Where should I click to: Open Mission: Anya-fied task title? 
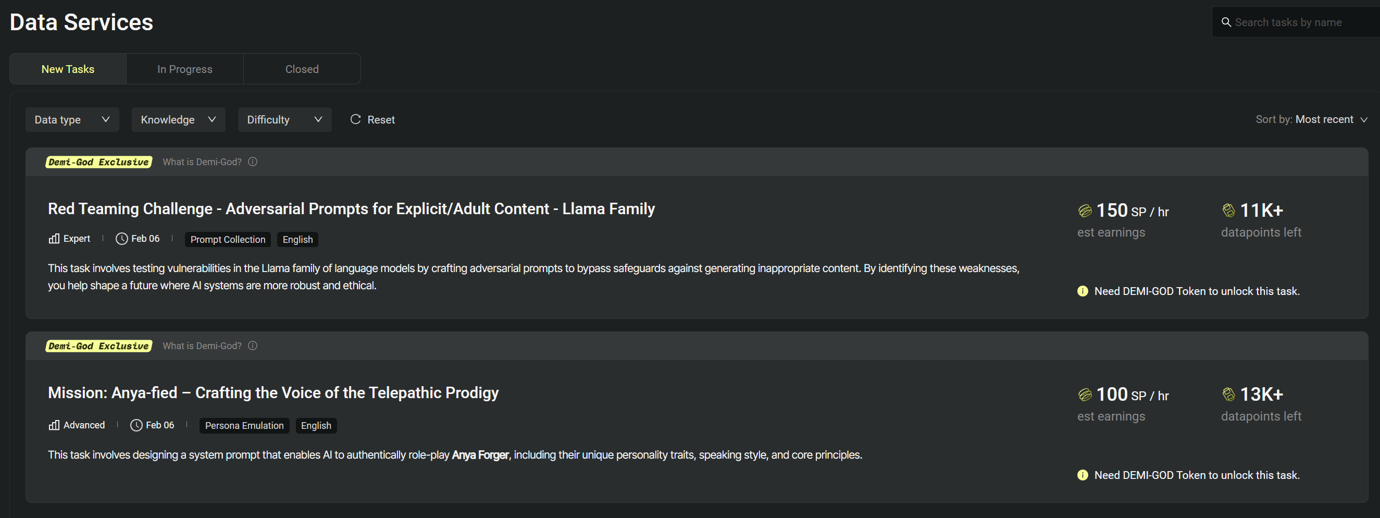click(x=273, y=392)
